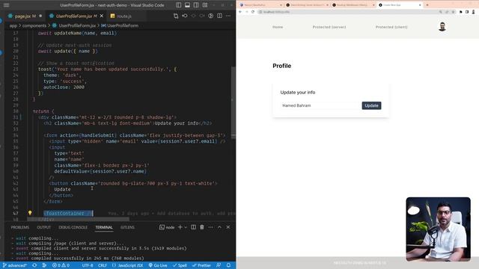Viewport: 479px width, 269px height.
Task: Create a new terminal with plus icon
Action: (180, 227)
